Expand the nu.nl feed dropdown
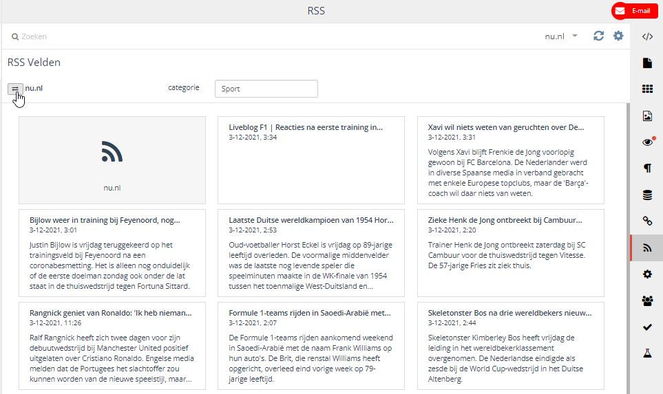The height and width of the screenshot is (394, 663). [561, 36]
